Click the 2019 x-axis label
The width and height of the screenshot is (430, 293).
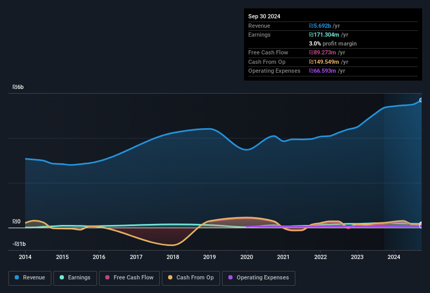coord(210,257)
